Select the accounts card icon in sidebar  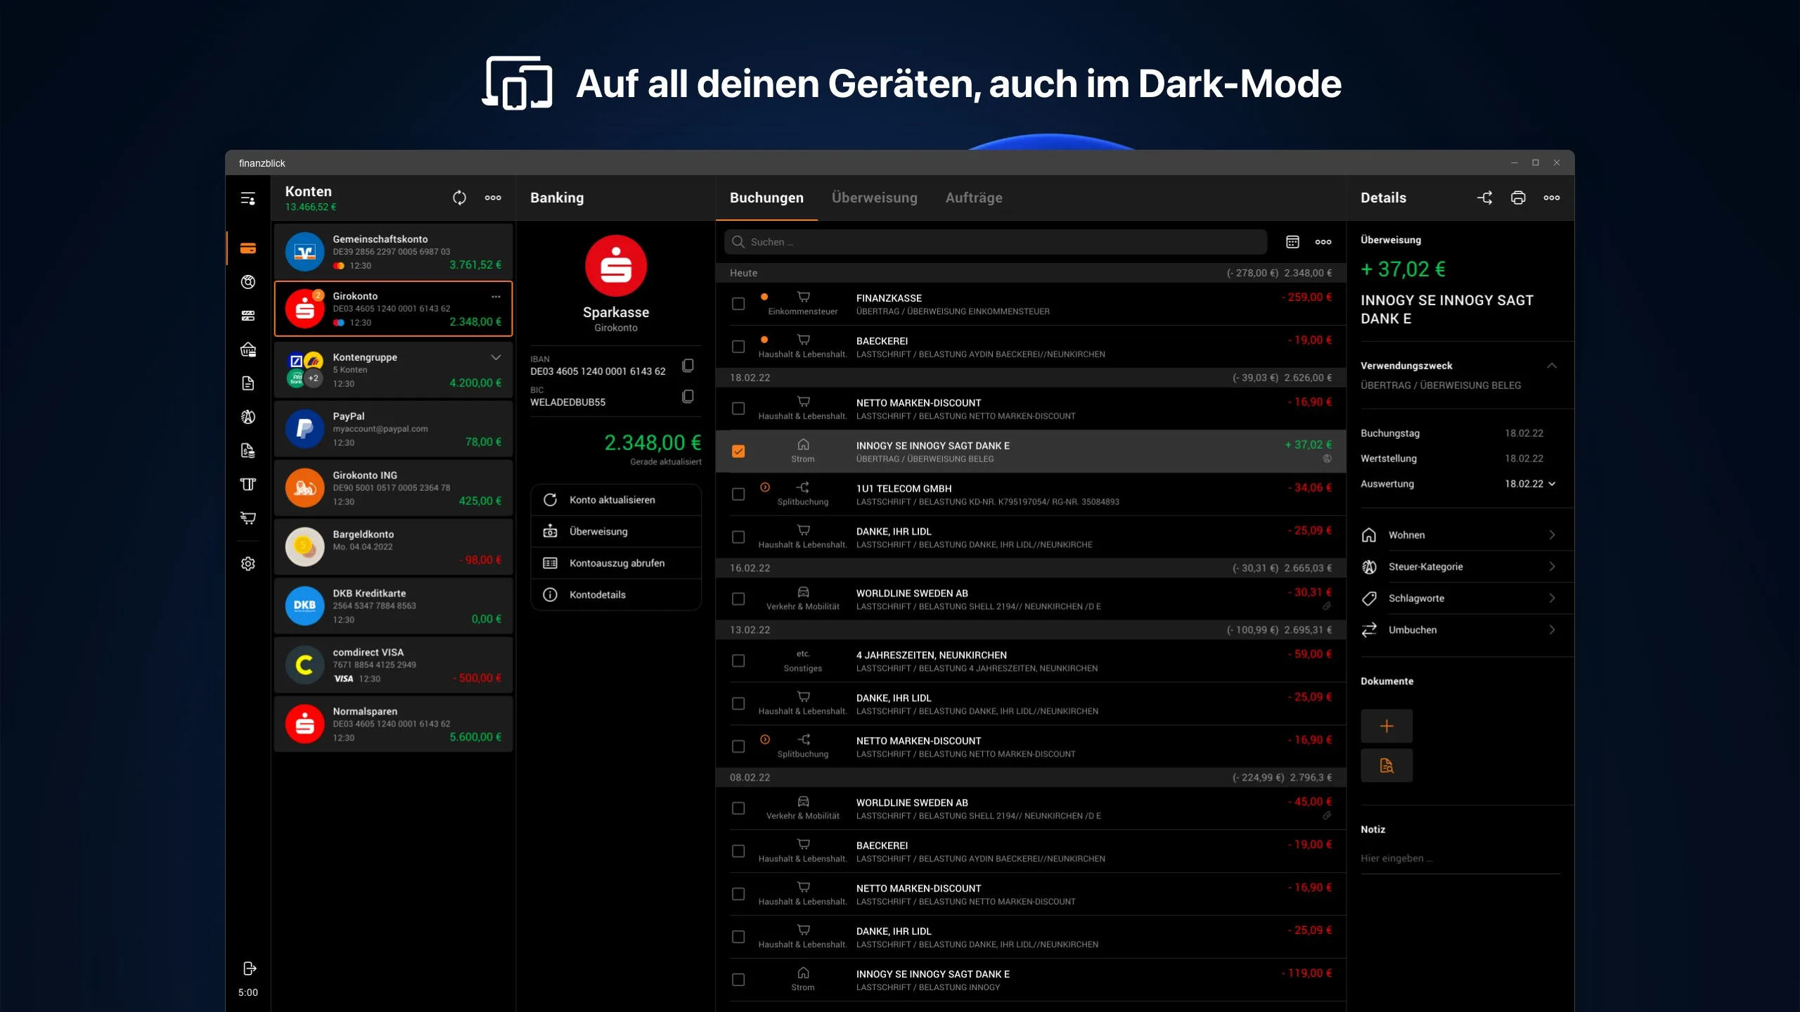coord(247,248)
